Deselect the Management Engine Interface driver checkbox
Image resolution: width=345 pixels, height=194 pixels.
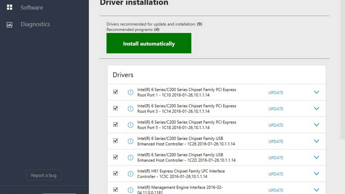[116, 190]
